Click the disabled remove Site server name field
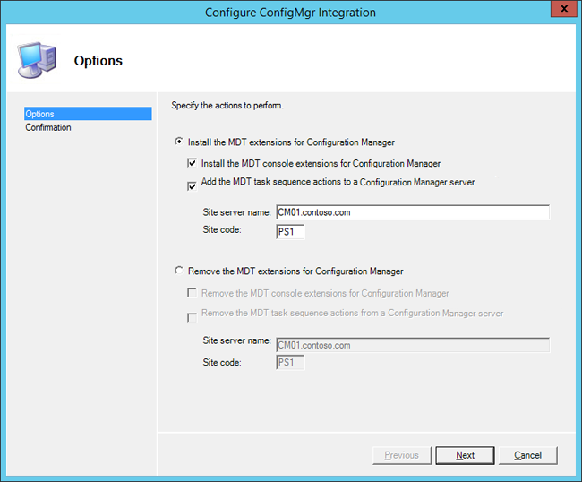Image resolution: width=582 pixels, height=482 pixels. (x=412, y=344)
